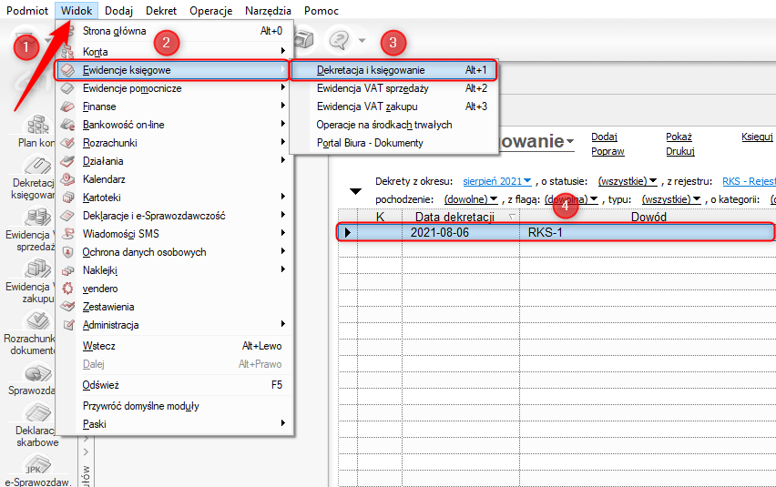Open the Dodaj menu
776x487 pixels.
coord(118,10)
